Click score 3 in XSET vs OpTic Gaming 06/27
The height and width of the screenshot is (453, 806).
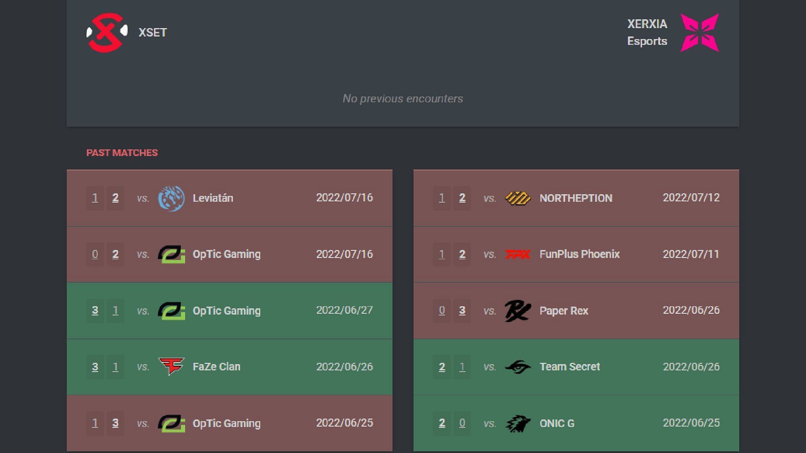(95, 310)
